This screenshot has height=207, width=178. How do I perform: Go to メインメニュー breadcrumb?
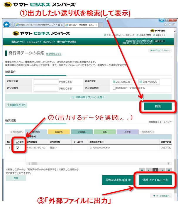[33, 42]
